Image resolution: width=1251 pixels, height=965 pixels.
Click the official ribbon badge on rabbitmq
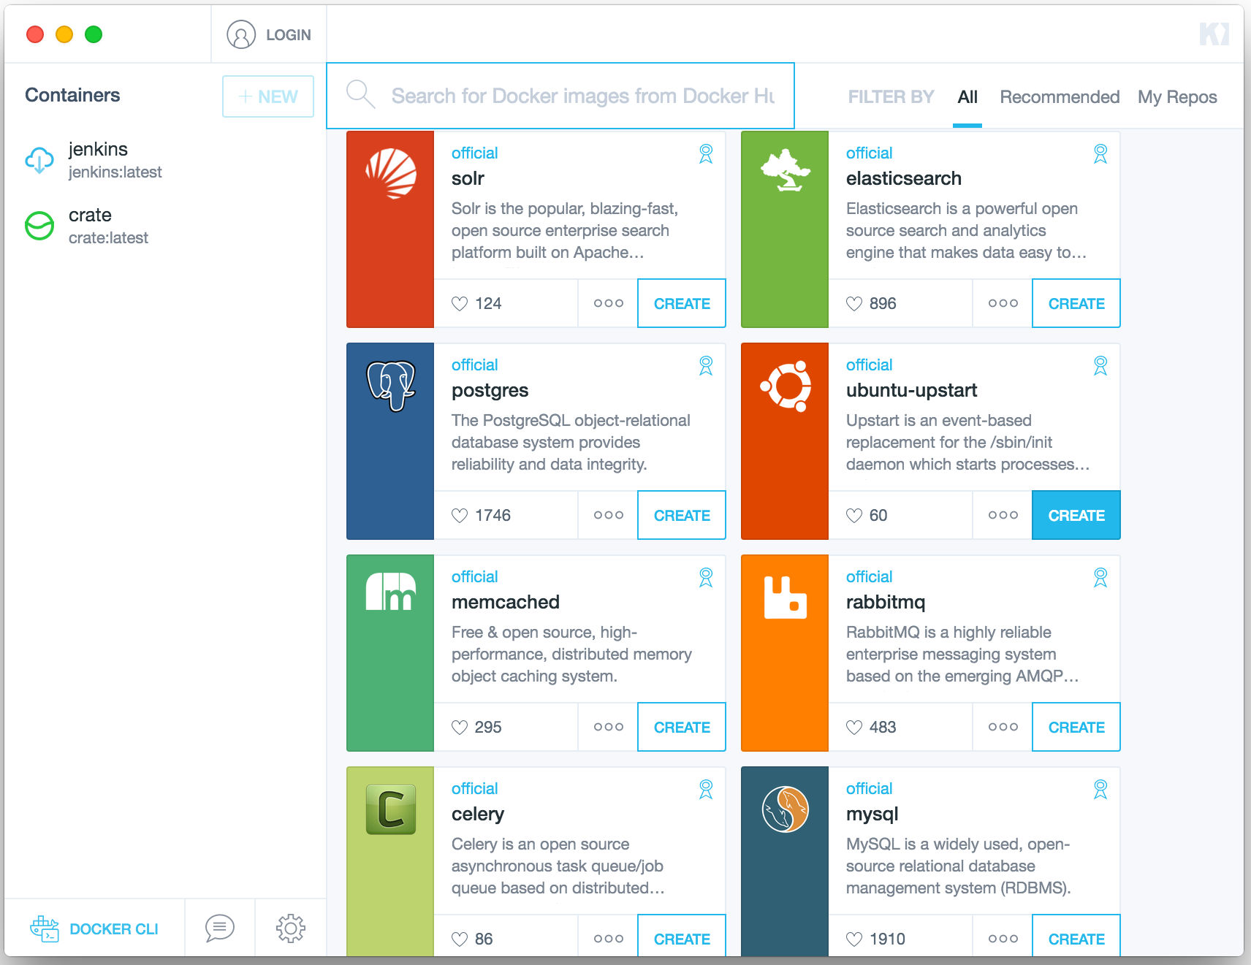pyautogui.click(x=1100, y=577)
